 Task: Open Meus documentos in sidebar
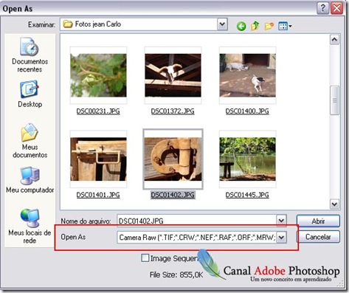coord(30,140)
